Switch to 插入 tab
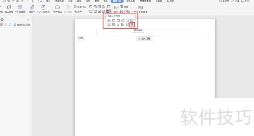Screen dimensions: 254x136 48,1
